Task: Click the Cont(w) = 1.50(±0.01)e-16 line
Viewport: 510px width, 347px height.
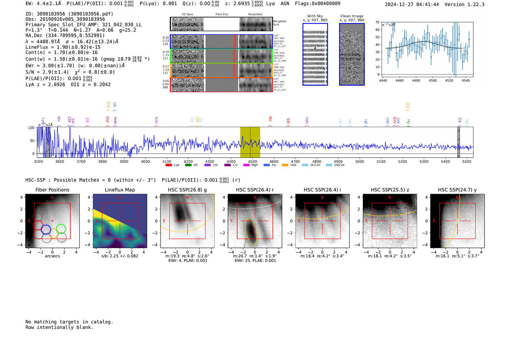Action: click(87, 59)
